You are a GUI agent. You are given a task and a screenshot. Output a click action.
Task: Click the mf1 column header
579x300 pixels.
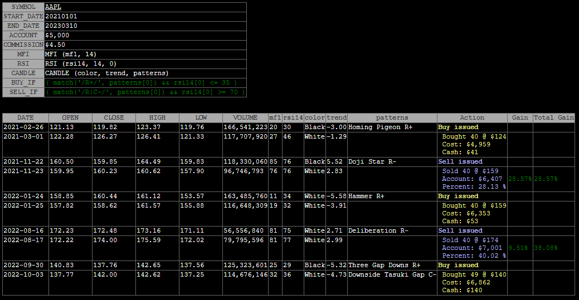[x=275, y=117]
